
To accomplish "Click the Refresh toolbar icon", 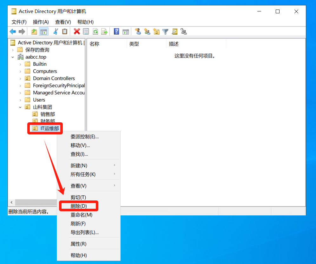I will (x=95, y=31).
